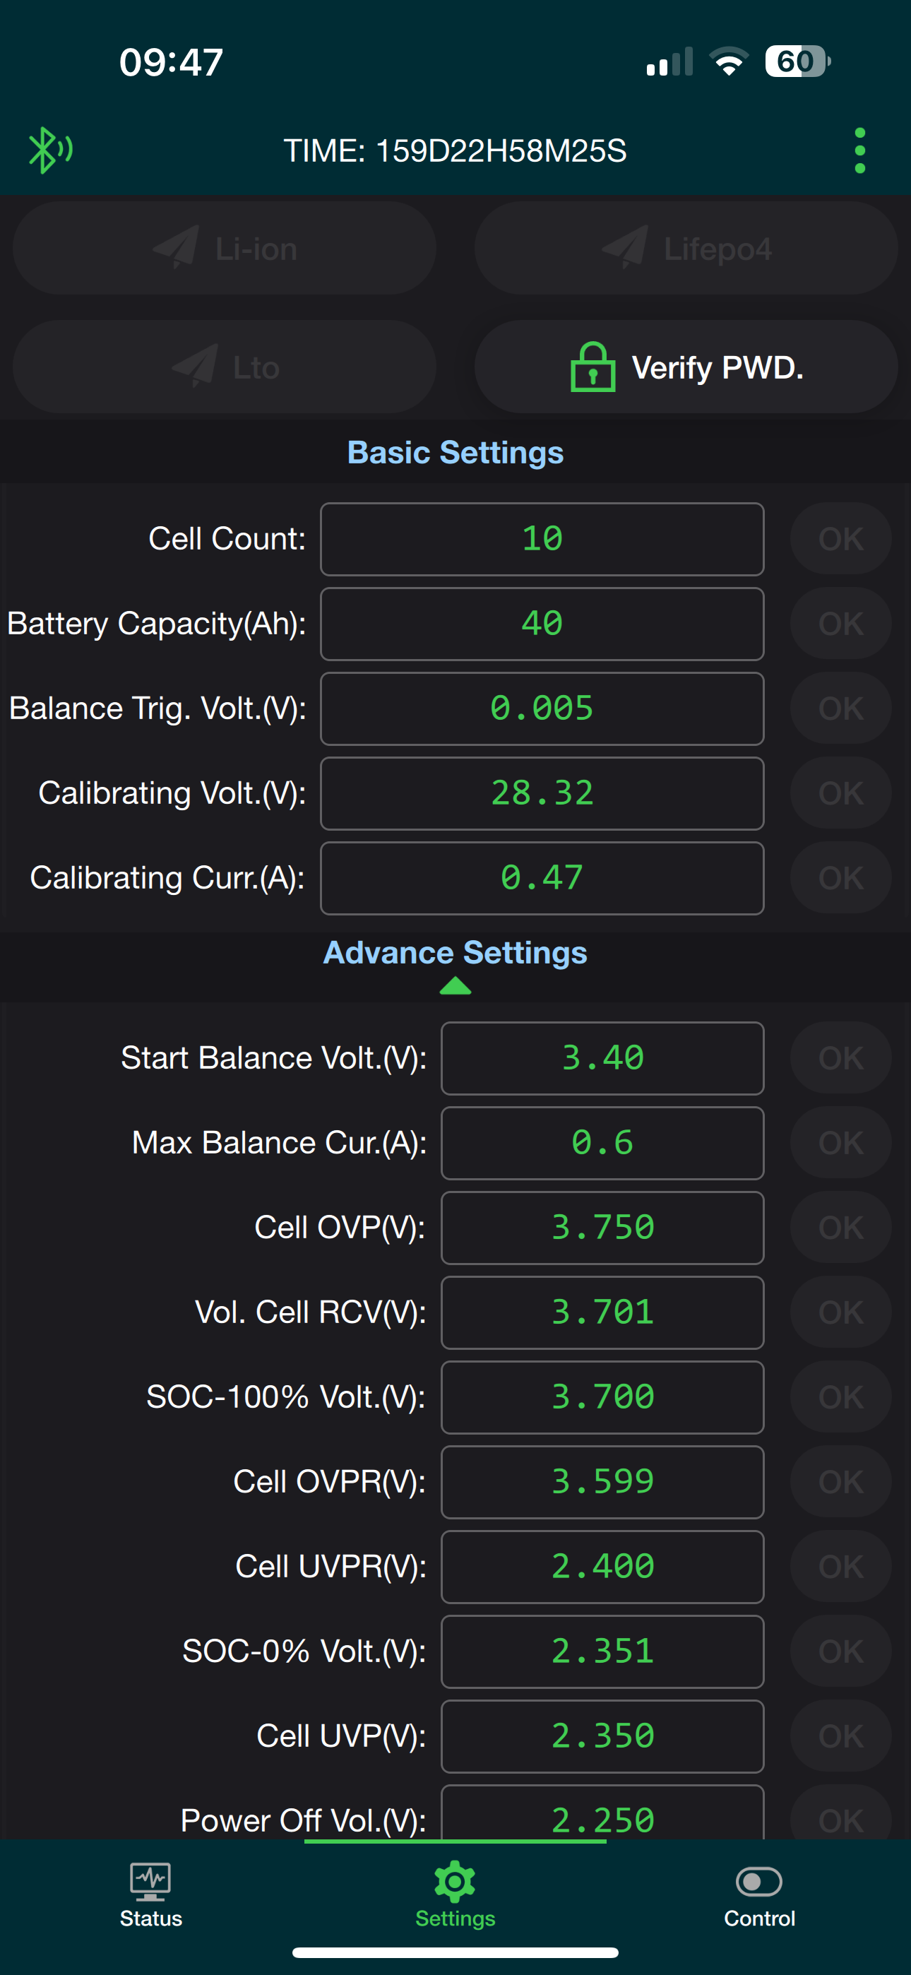
Task: Toggle the Advance Settings section header
Action: pos(455,953)
